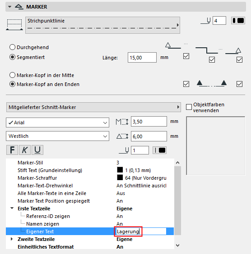Edit the Länge field showing 15,00
Viewport: 251px width, 254px height.
142,58
